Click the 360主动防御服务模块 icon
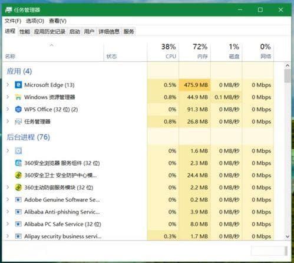Image resolution: width=294 pixels, height=263 pixels. (x=18, y=188)
